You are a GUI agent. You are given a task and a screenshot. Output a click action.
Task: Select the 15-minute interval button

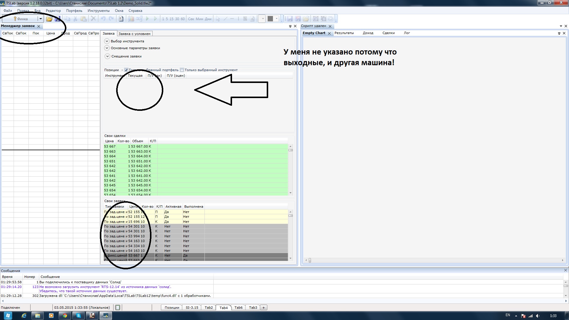[171, 19]
